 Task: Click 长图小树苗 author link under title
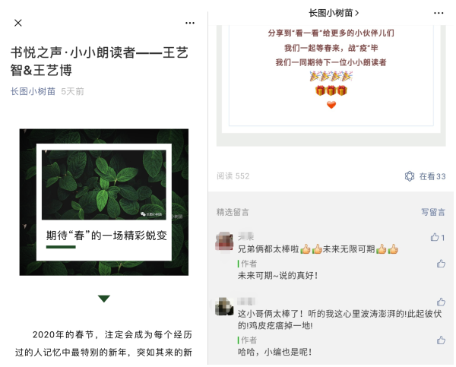point(33,91)
